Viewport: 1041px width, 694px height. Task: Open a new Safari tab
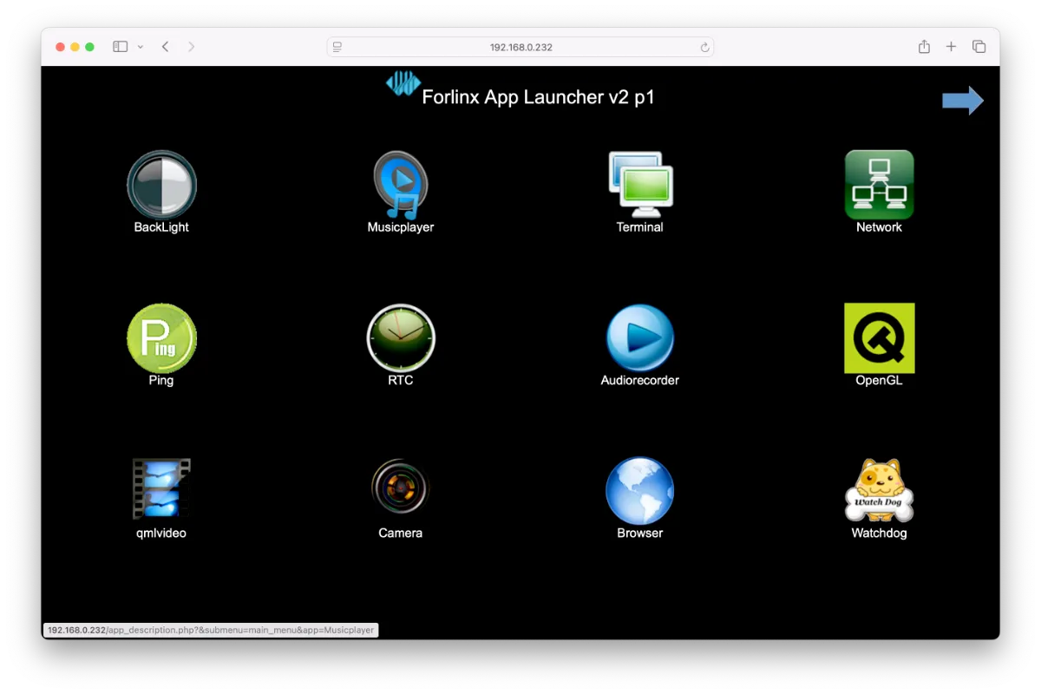click(951, 47)
